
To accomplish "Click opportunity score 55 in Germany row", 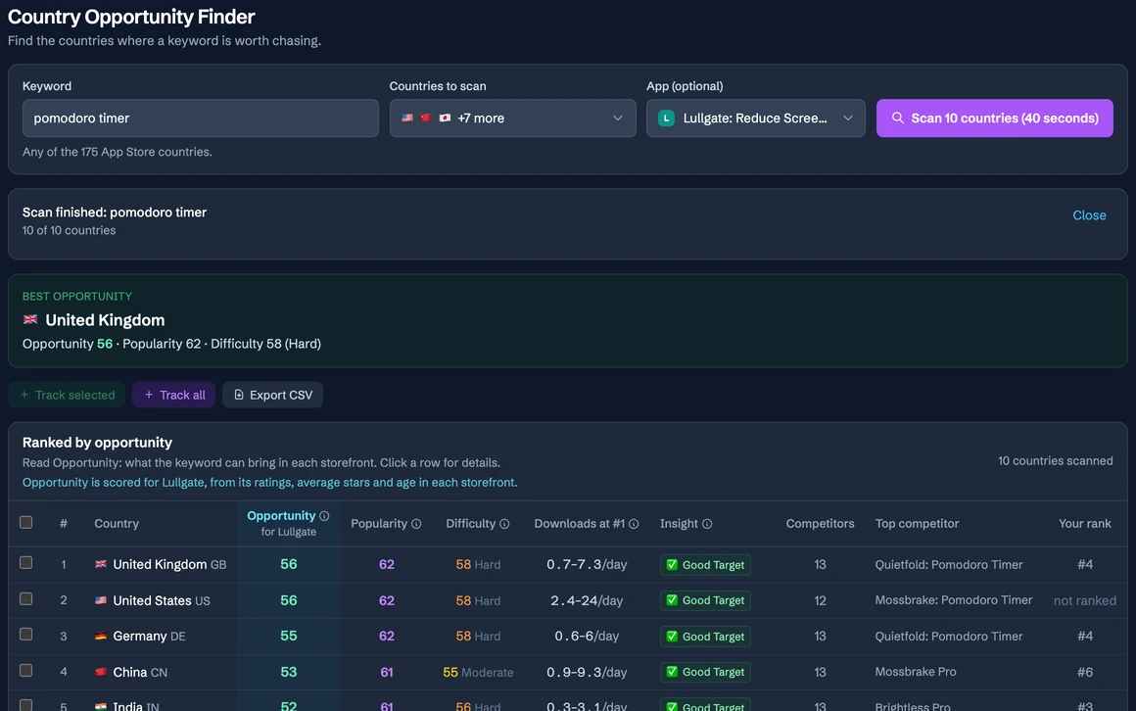I will click(288, 636).
